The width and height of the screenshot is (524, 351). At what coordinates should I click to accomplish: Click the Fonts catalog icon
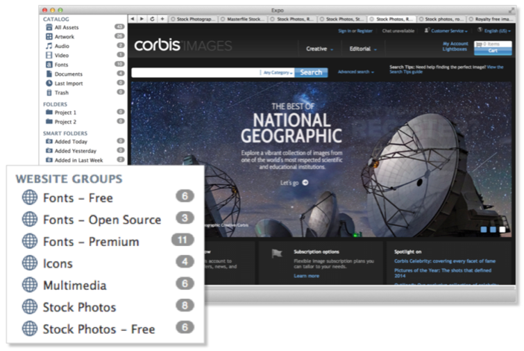(x=49, y=65)
